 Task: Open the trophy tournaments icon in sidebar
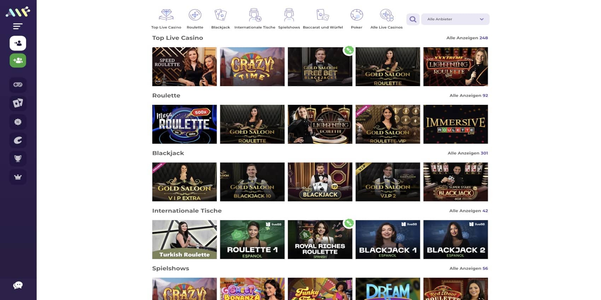click(x=18, y=158)
